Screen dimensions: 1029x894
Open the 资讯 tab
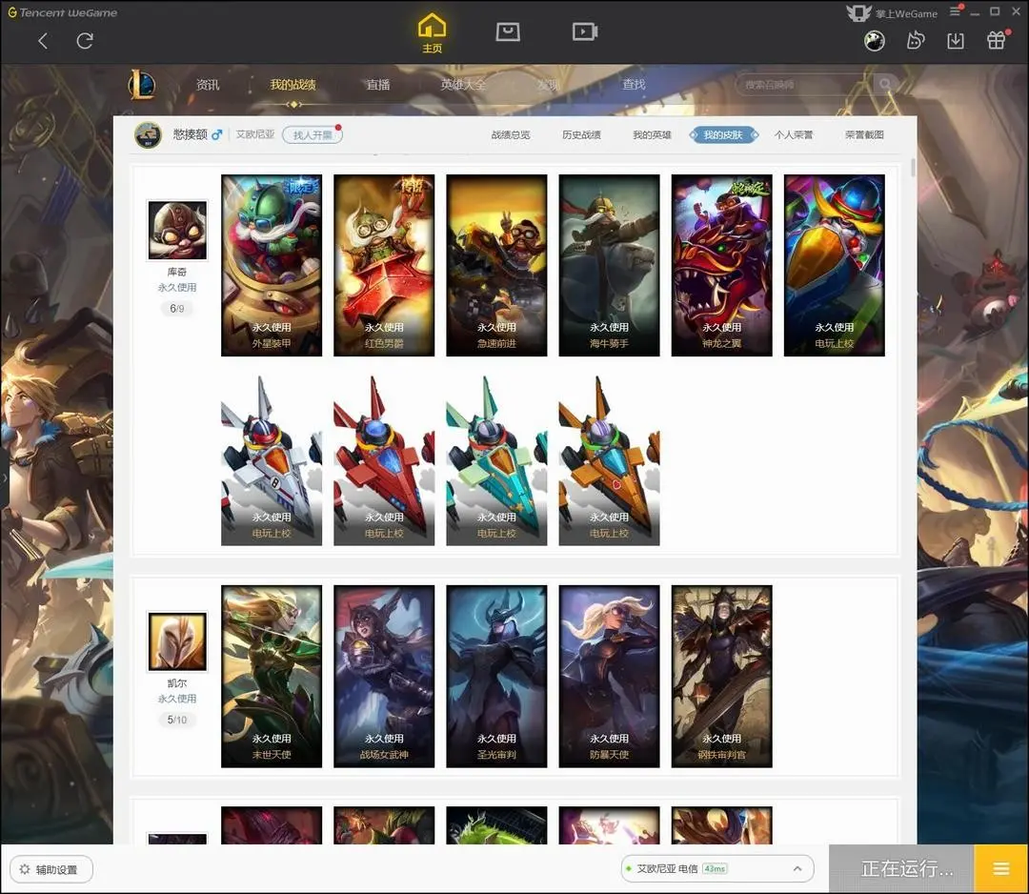coord(208,85)
